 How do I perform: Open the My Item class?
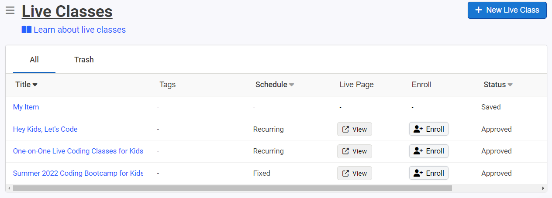click(x=26, y=107)
